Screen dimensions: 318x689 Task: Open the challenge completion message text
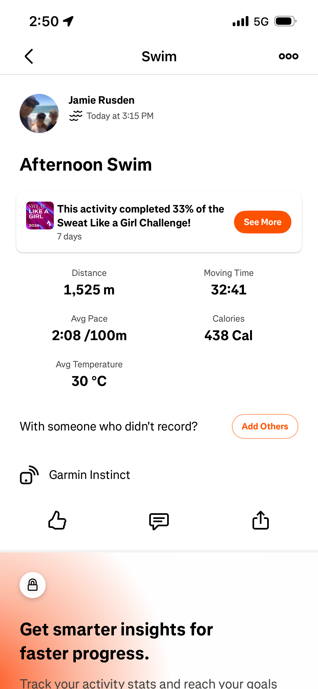pyautogui.click(x=141, y=216)
